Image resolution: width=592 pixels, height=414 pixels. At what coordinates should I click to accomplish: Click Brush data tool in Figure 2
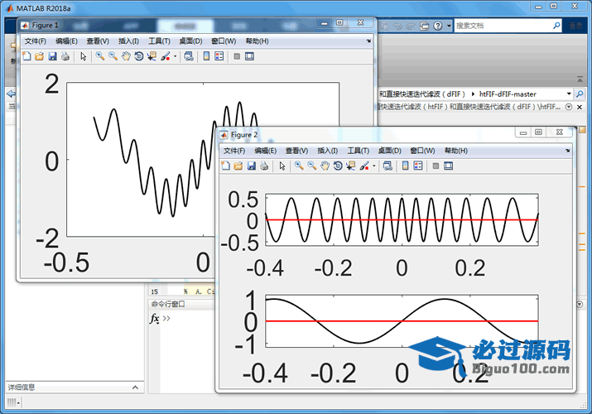[x=364, y=166]
